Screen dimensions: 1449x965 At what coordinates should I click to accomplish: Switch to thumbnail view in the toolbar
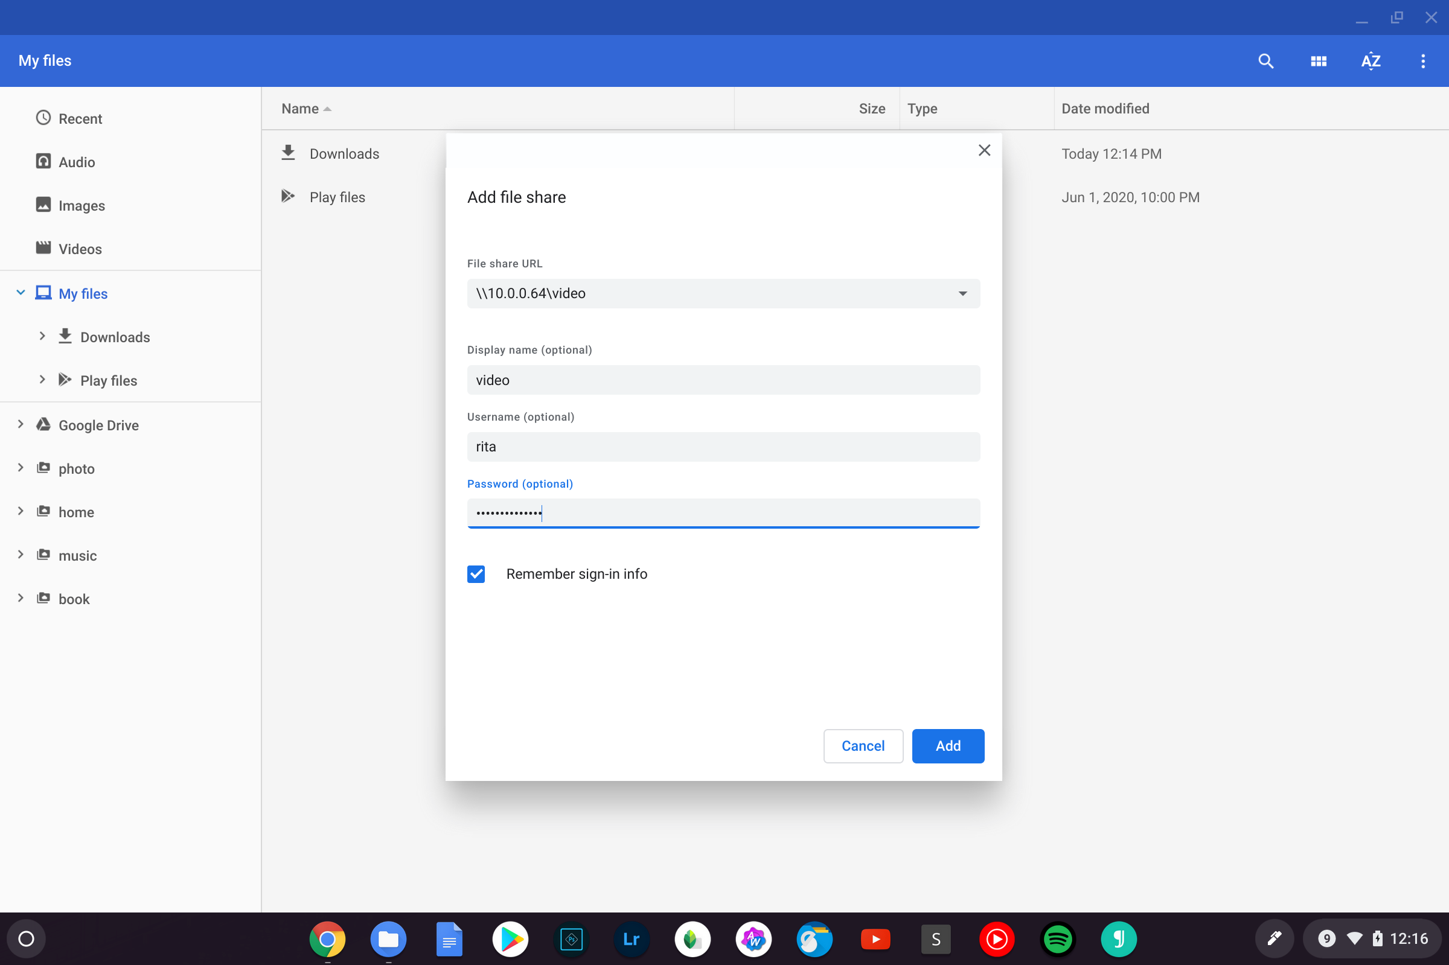point(1318,61)
